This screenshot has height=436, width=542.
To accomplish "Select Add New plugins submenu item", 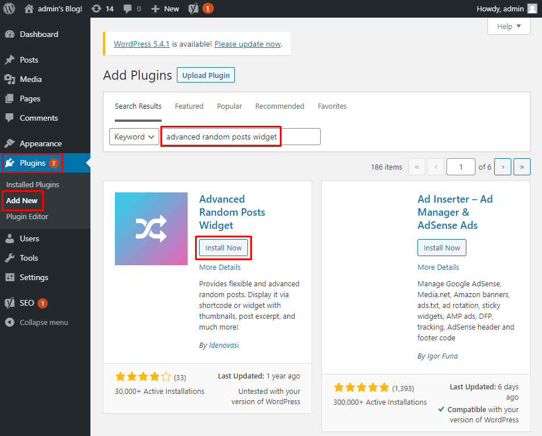I will [x=22, y=200].
